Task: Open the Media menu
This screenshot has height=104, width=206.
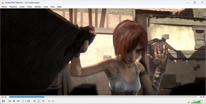Action: click(4, 7)
